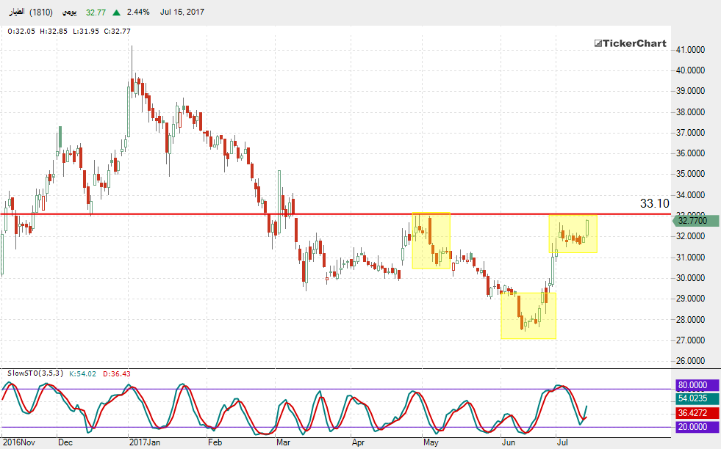Select the yellow box around June lows
Screen dimensions: 721x449
pos(528,315)
